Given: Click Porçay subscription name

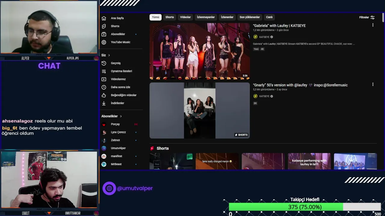Looking at the screenshot, I should (x=115, y=124).
